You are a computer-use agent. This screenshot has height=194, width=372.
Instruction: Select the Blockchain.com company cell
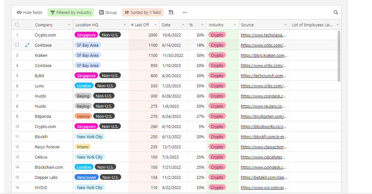tap(52, 167)
